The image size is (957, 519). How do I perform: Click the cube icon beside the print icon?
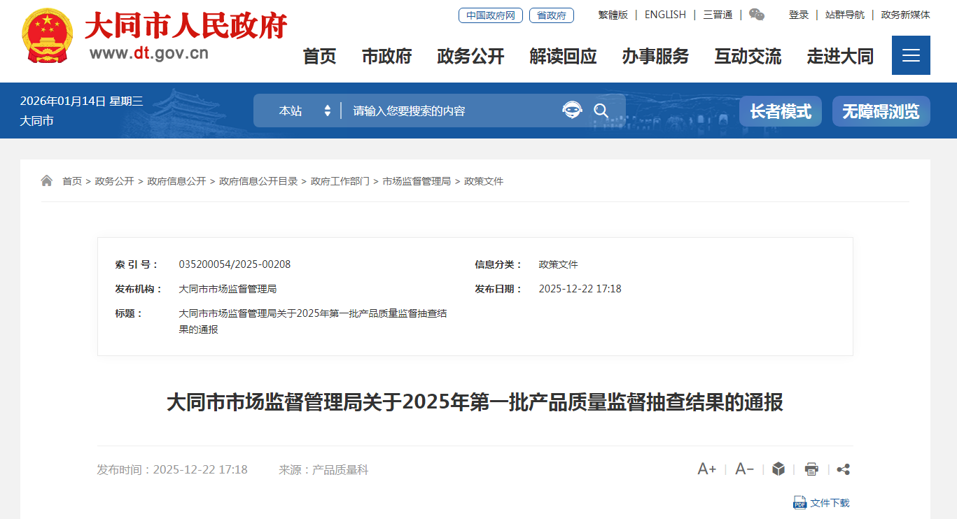pyautogui.click(x=778, y=469)
